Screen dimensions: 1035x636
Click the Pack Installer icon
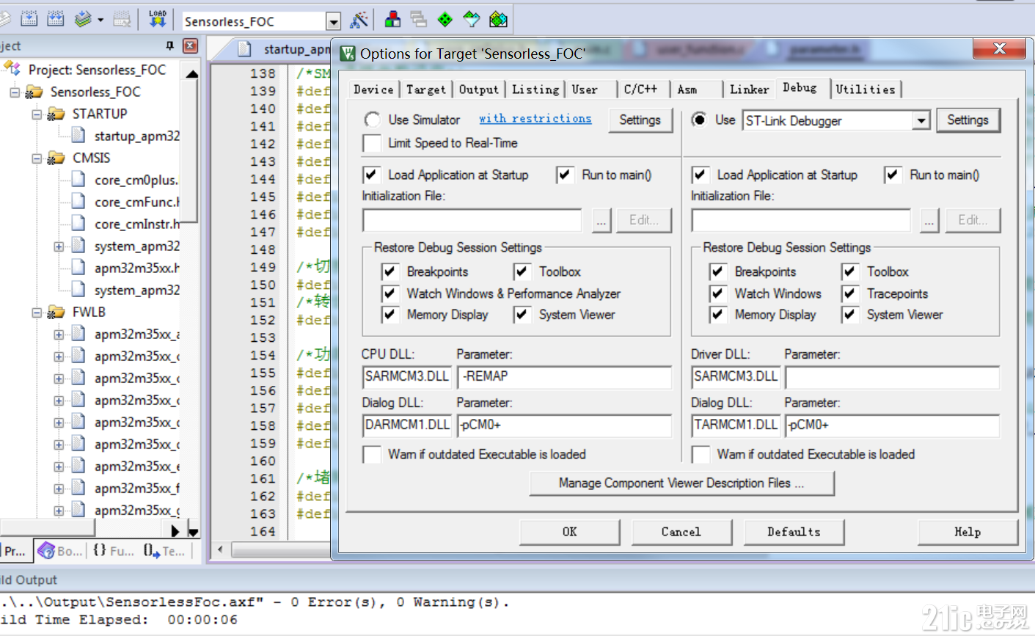pos(498,20)
